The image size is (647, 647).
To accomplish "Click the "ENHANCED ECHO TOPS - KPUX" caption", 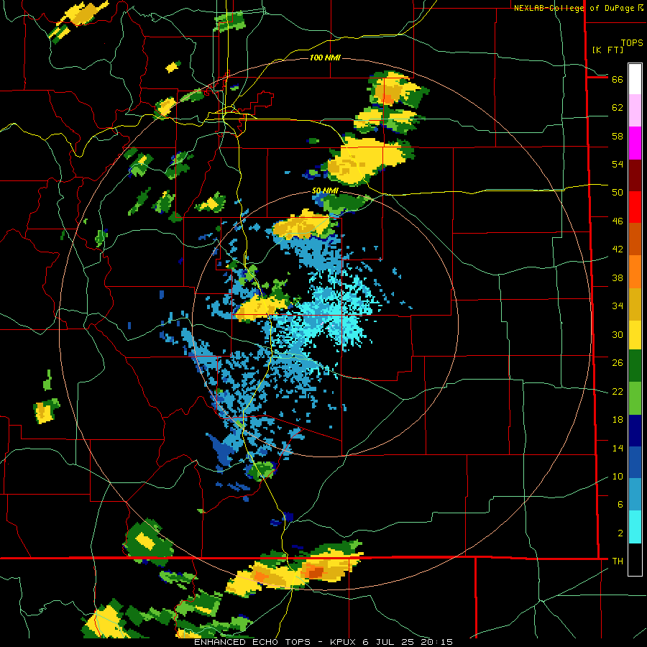I will pyautogui.click(x=276, y=642).
